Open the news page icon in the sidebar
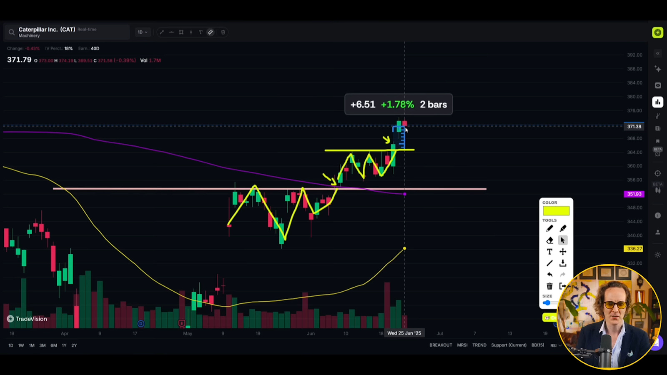This screenshot has width=667, height=375. (x=658, y=128)
